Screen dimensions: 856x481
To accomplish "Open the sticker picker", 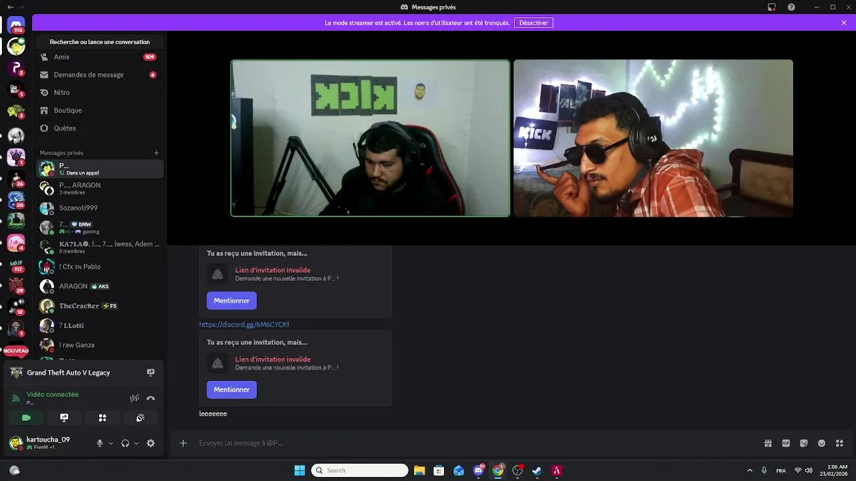I will (x=804, y=443).
